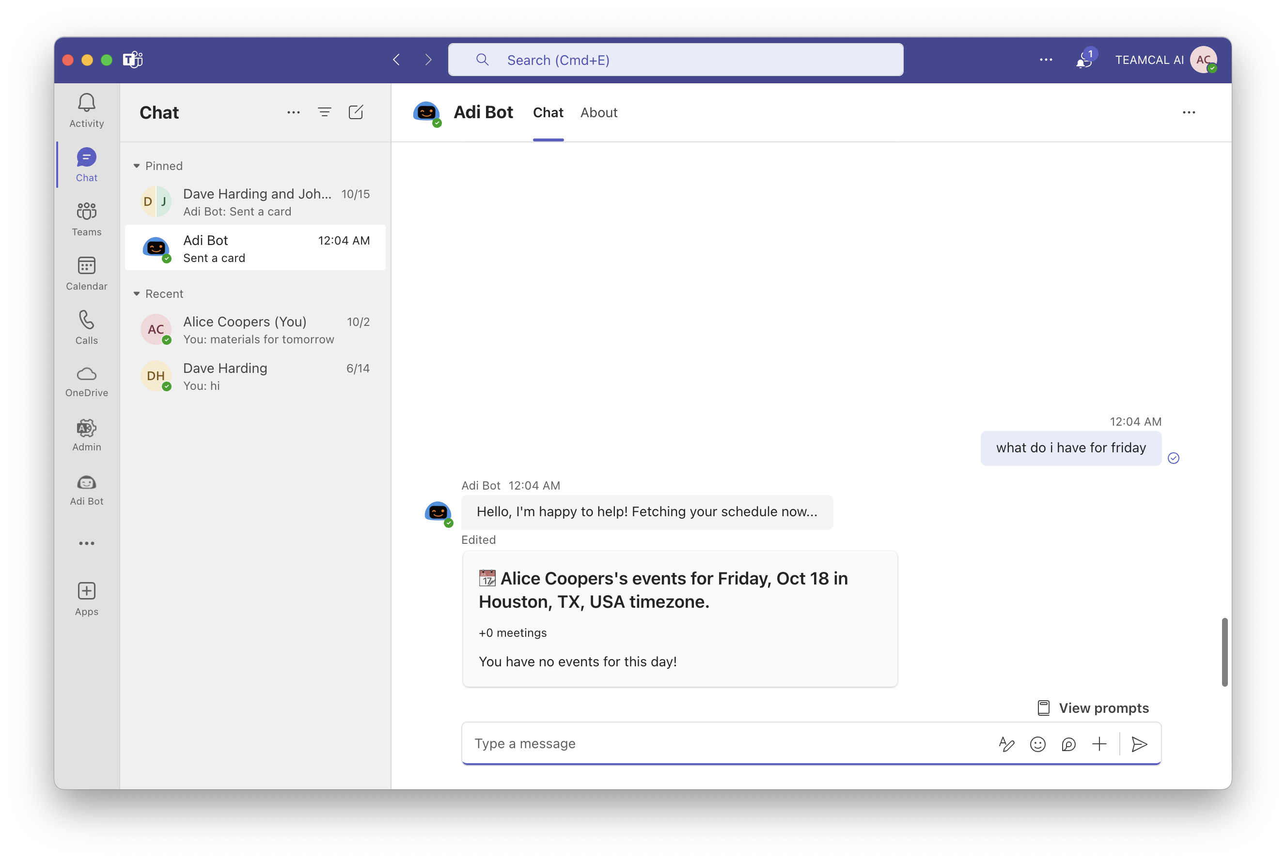Open the chat list filter icon
Image resolution: width=1286 pixels, height=861 pixels.
324,112
